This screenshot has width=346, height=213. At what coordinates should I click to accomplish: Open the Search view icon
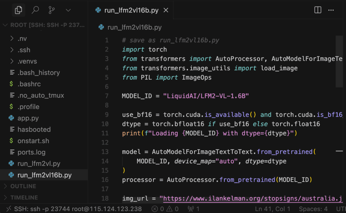pyautogui.click(x=35, y=10)
